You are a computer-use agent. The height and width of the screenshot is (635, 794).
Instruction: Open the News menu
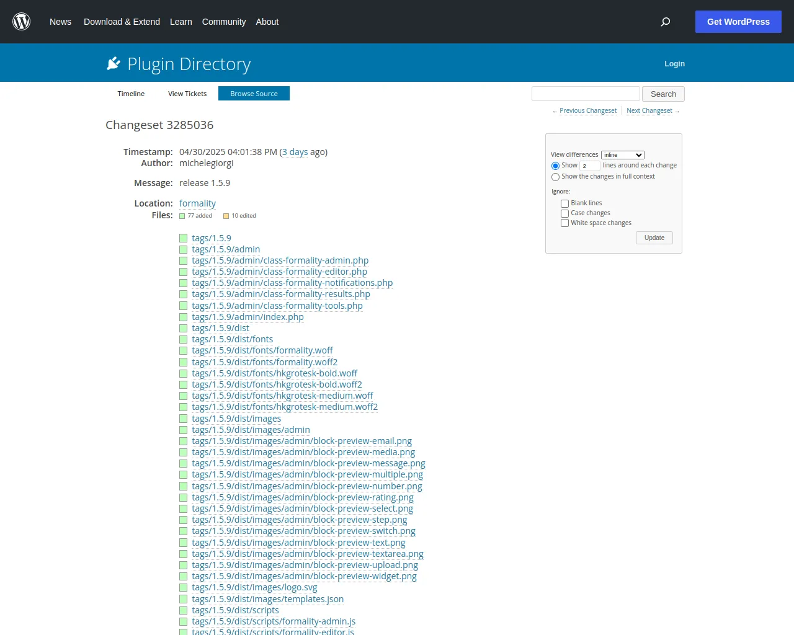tap(60, 22)
